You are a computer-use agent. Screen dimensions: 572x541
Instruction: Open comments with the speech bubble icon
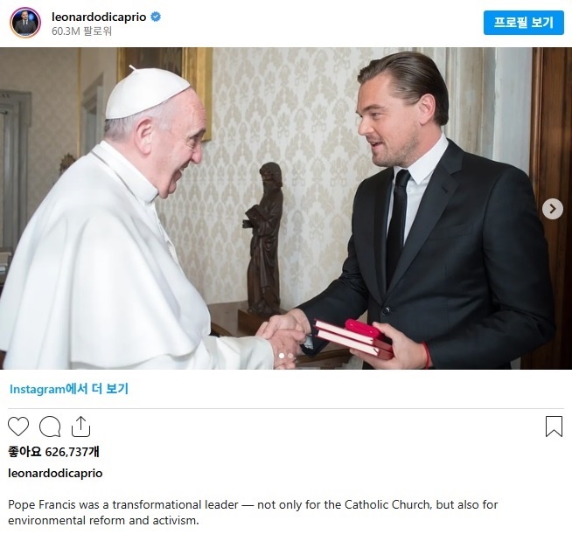tap(50, 427)
